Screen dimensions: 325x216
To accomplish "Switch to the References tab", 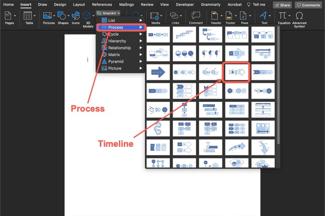I will (x=102, y=5).
